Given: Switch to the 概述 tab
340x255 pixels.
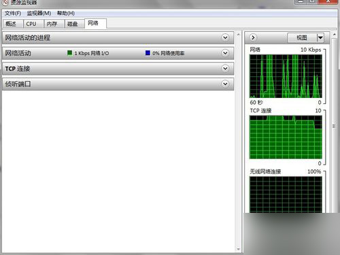Looking at the screenshot, I should (13, 24).
